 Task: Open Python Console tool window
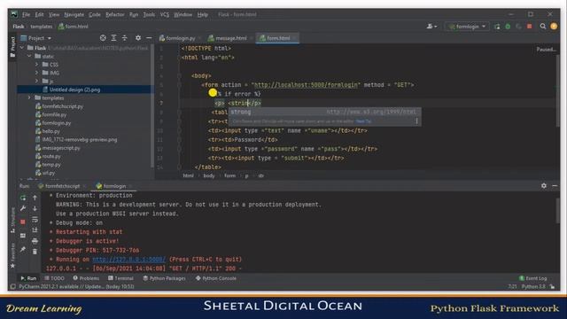pos(216,278)
